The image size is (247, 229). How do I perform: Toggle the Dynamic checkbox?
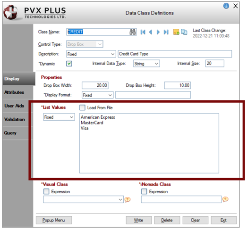(69, 64)
